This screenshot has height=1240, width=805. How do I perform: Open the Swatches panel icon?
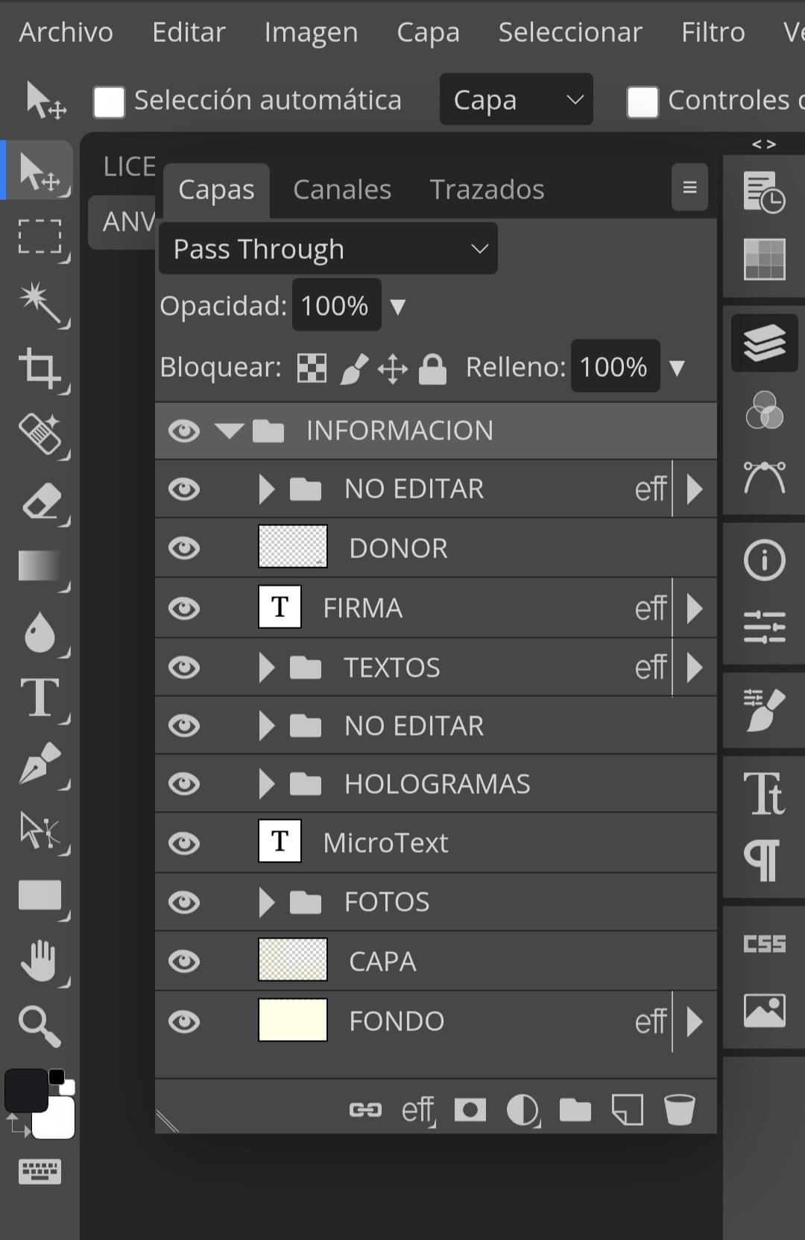765,259
